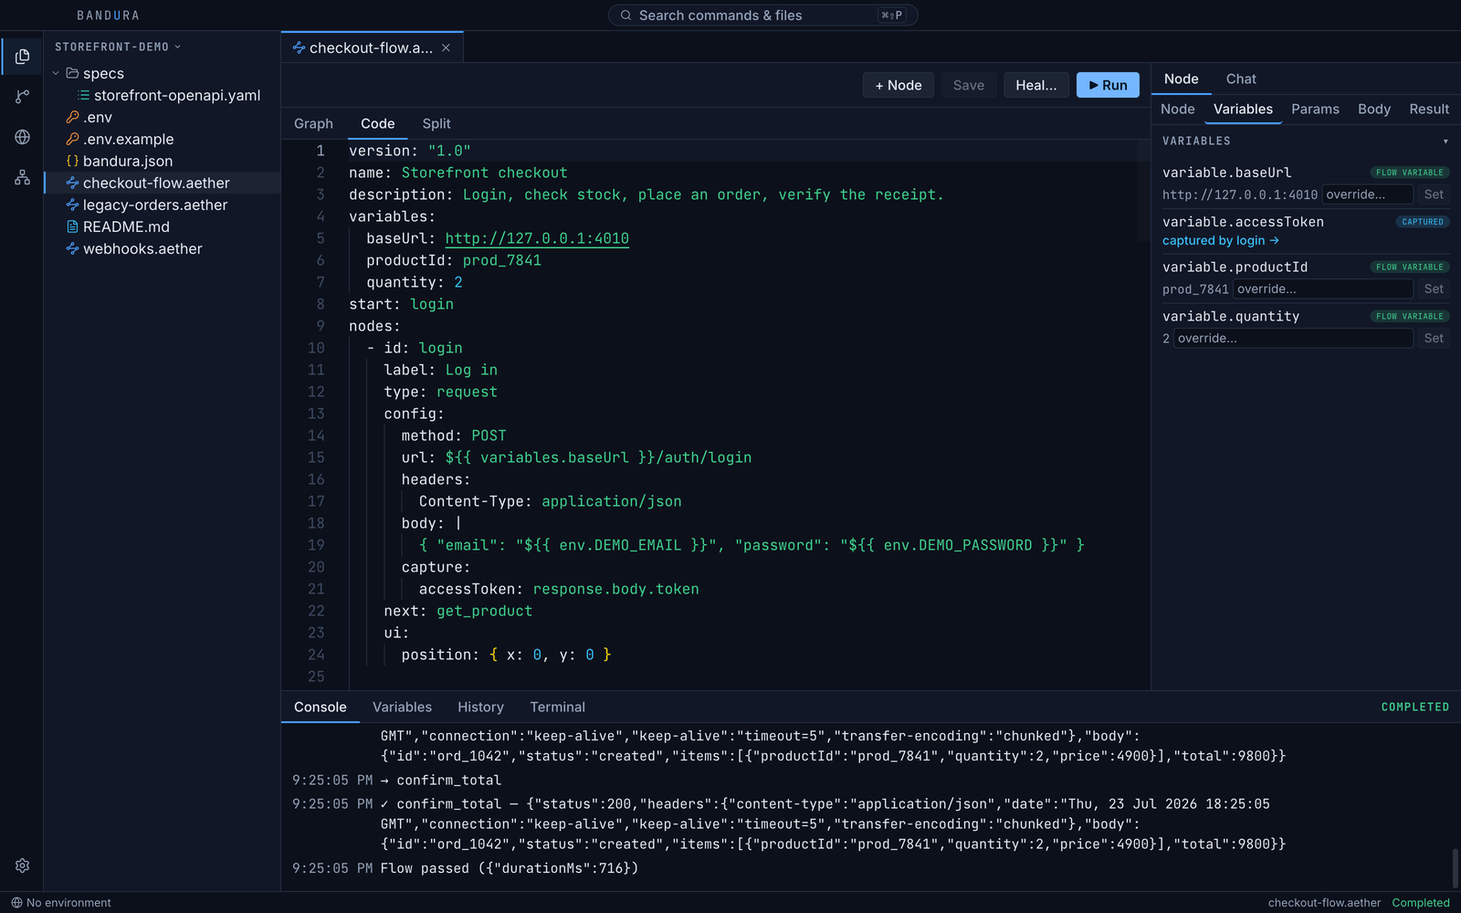Click Set for variable.baseUrl
This screenshot has height=913, width=1461.
pyautogui.click(x=1434, y=194)
